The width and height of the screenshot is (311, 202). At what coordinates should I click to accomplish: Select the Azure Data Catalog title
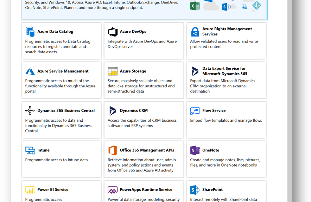click(55, 32)
